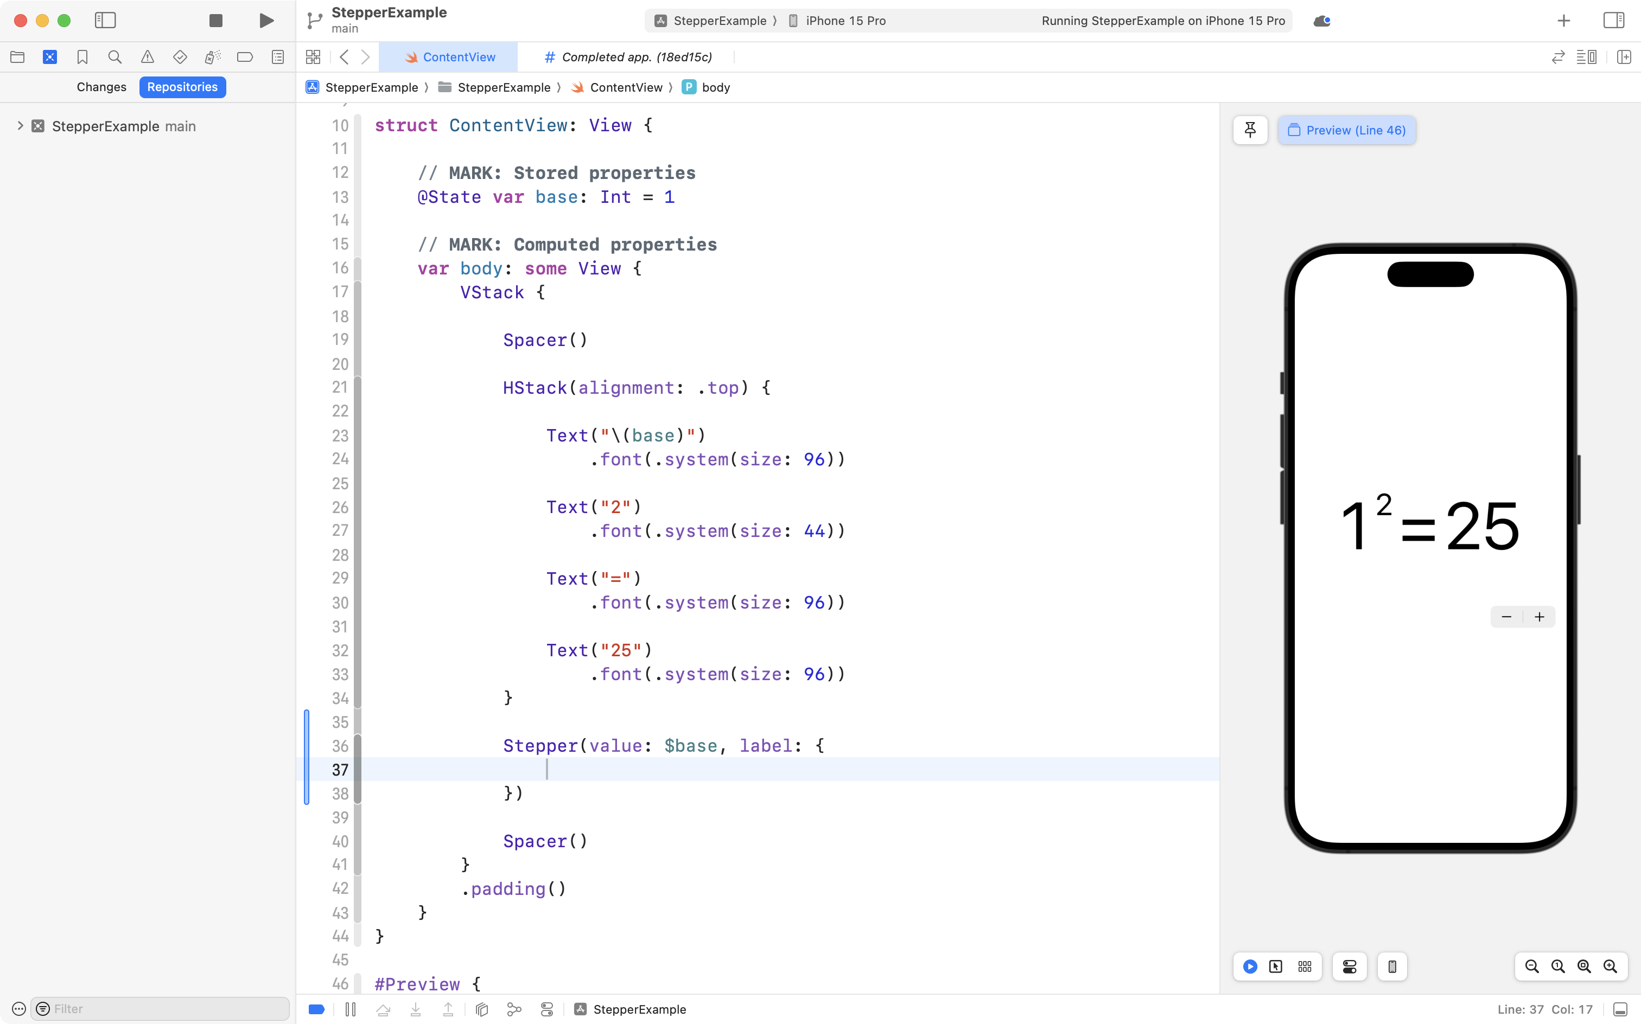Expand the StepperExample main repository
1641x1024 pixels.
pyautogui.click(x=19, y=126)
